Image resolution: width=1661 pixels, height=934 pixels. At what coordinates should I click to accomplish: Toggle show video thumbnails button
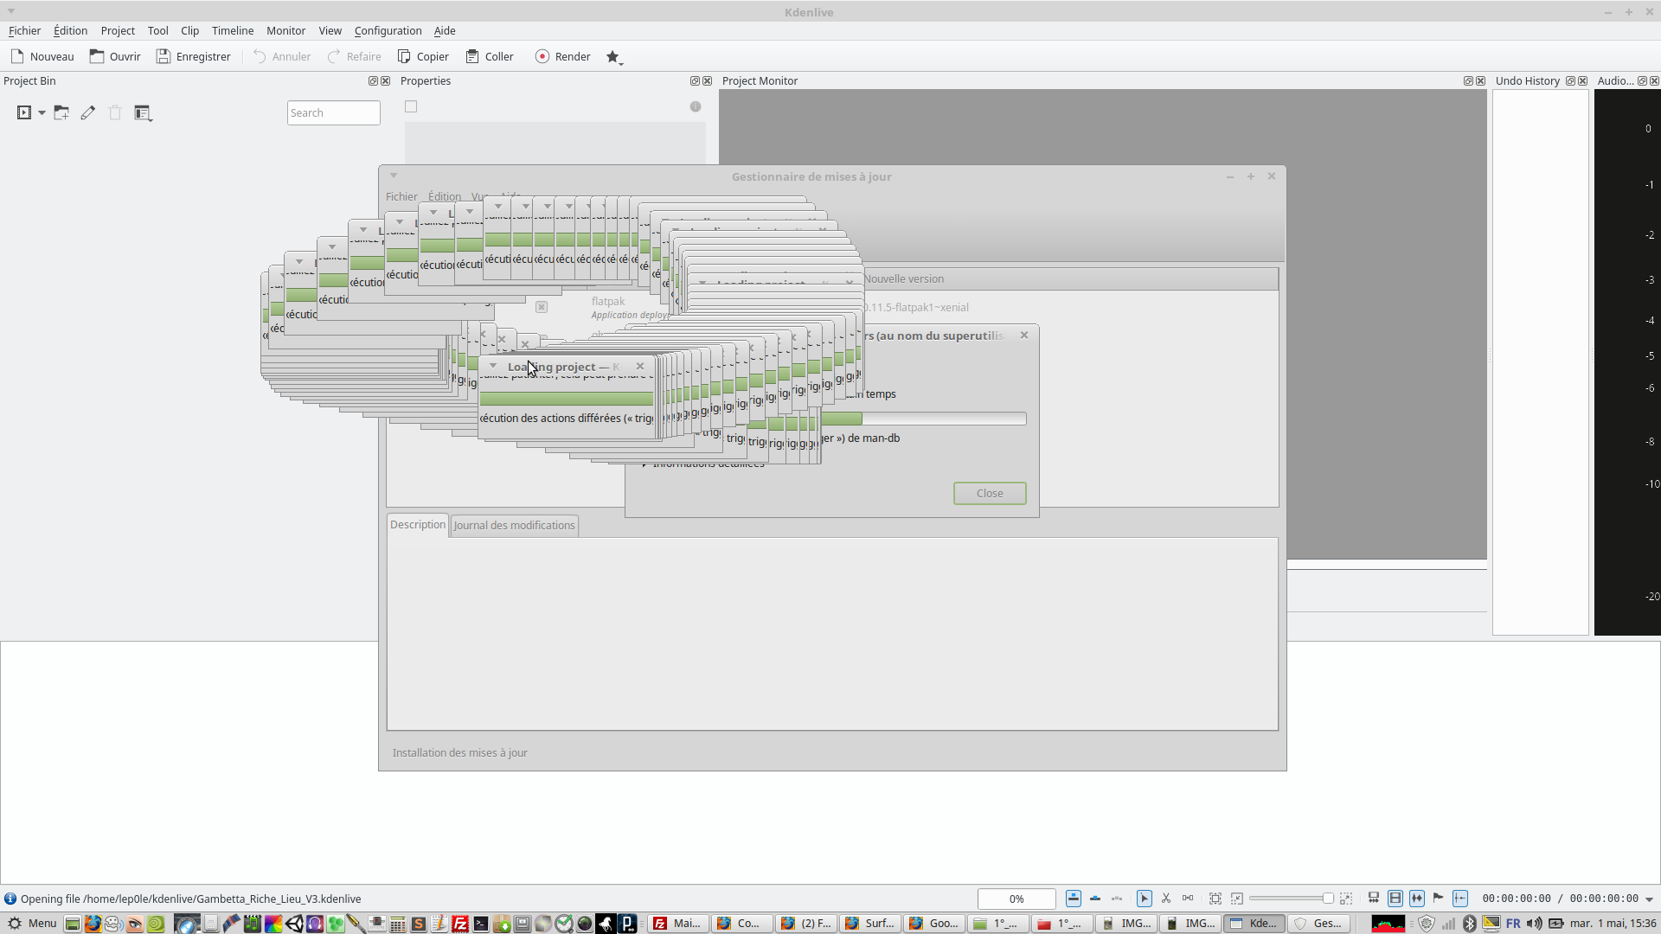pos(1395,899)
